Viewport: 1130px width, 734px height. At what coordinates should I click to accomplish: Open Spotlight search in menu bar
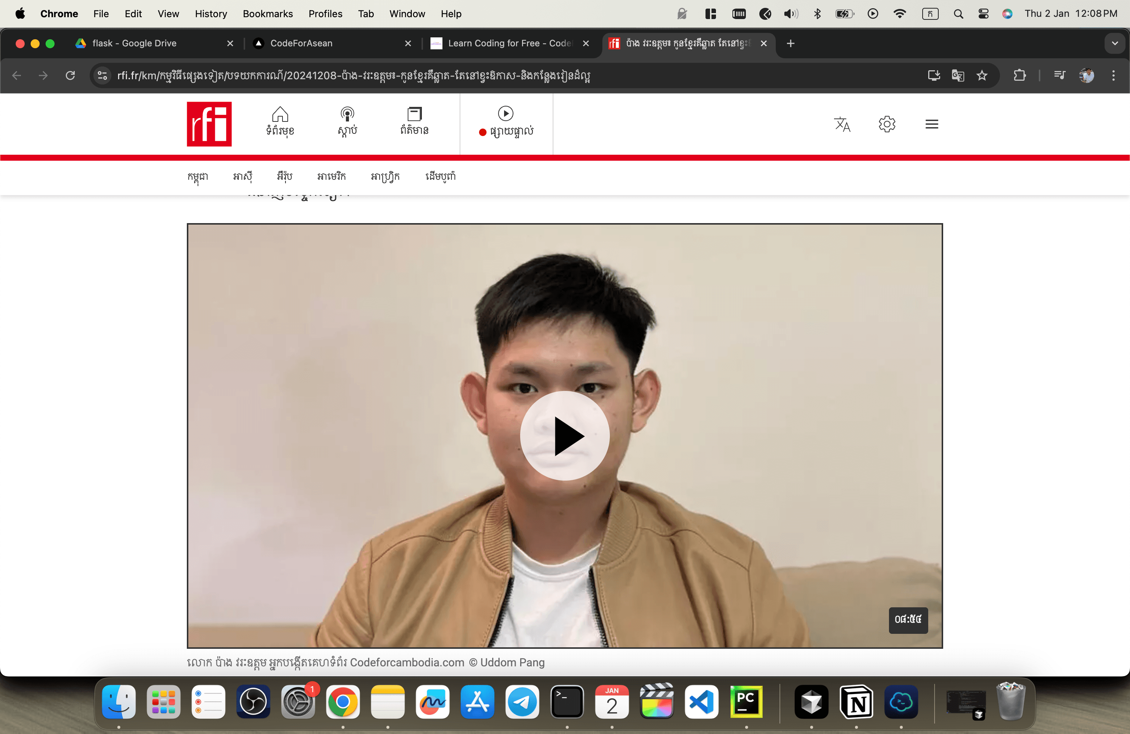pos(958,14)
